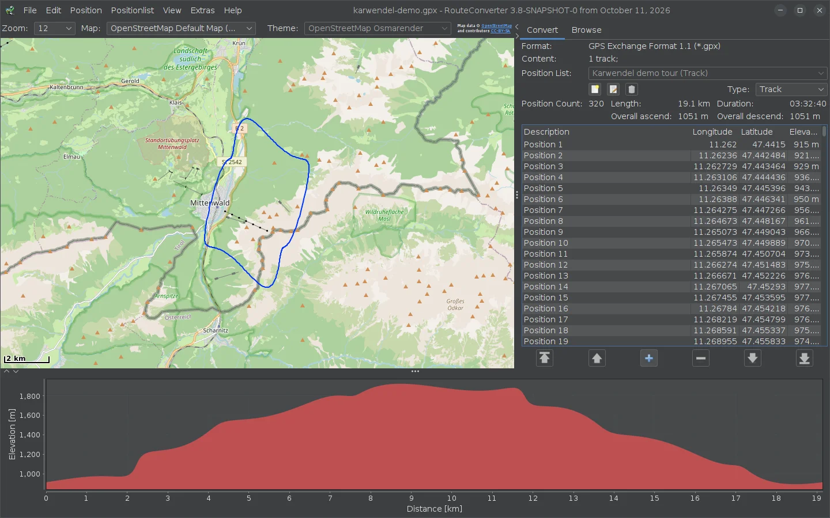Move selected position to top
The image size is (830, 518).
point(545,358)
